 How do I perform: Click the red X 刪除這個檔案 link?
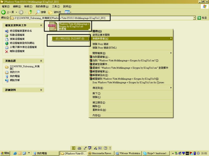pyautogui.click(x=7, y=51)
